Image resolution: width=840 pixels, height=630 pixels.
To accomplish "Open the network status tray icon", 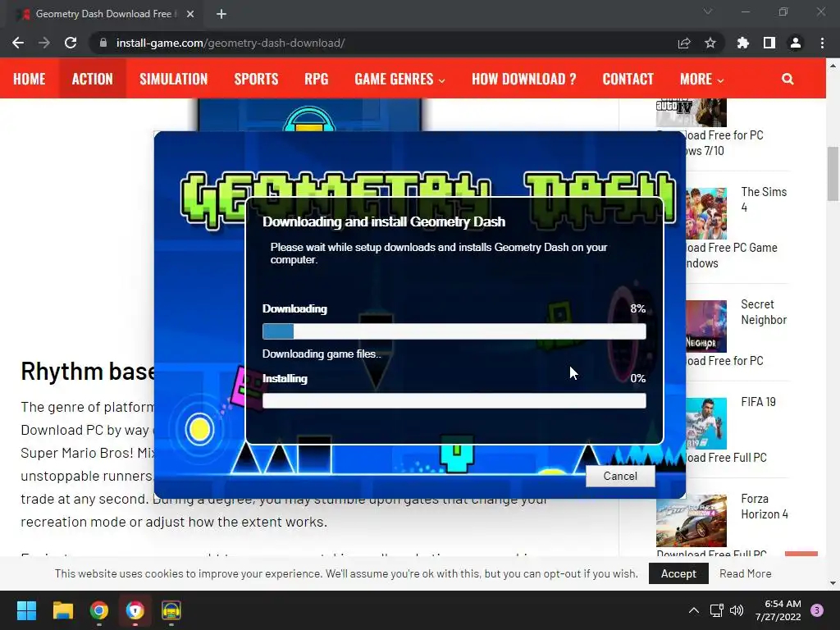I will (x=717, y=610).
